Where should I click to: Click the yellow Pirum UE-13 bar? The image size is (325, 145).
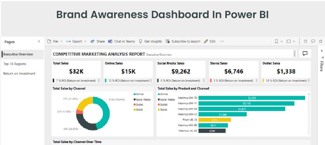[x=215, y=120]
